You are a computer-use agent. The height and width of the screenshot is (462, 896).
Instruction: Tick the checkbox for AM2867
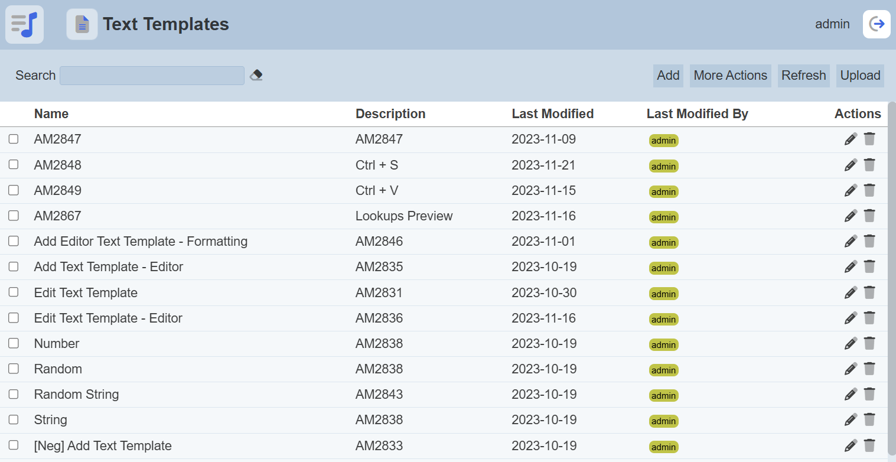(14, 216)
